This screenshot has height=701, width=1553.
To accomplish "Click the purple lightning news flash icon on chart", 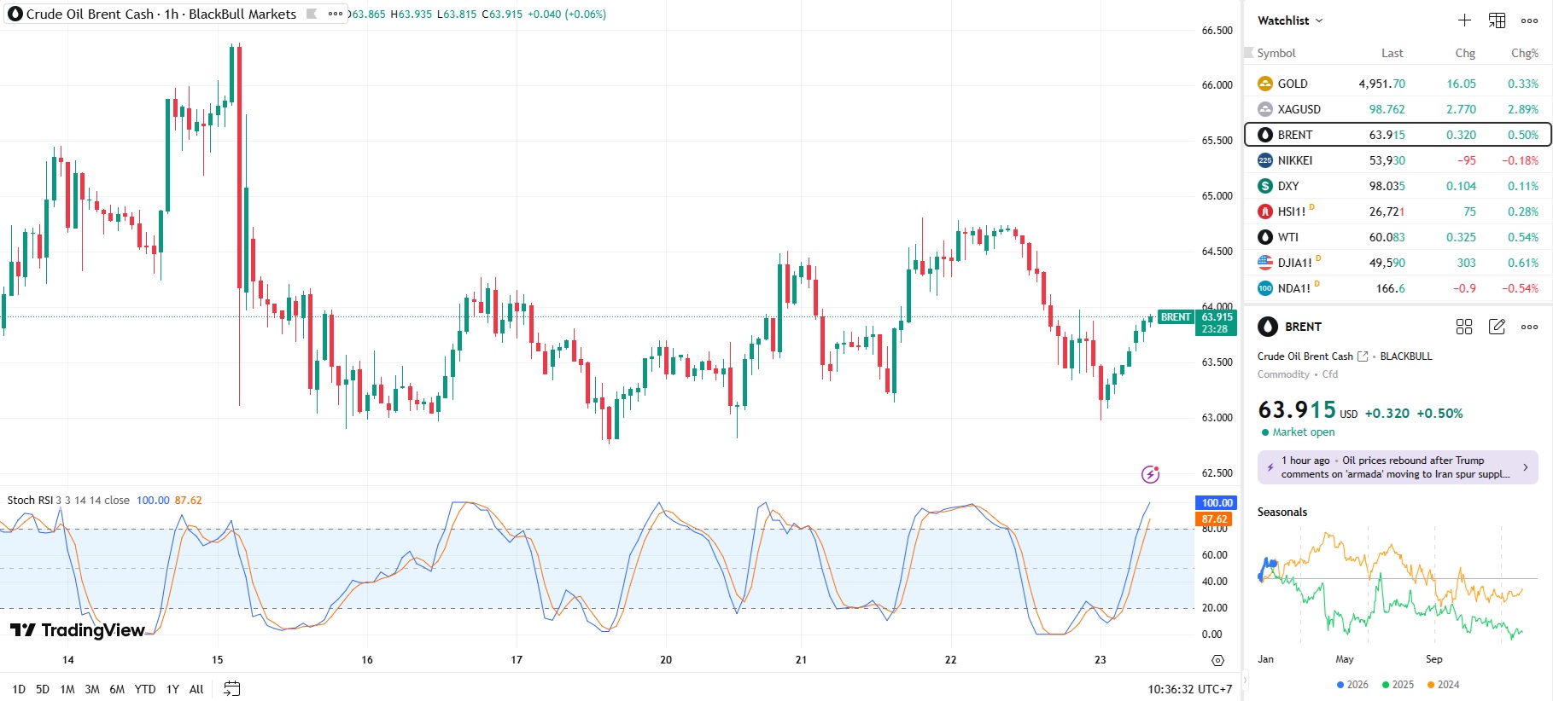I will click(1150, 474).
